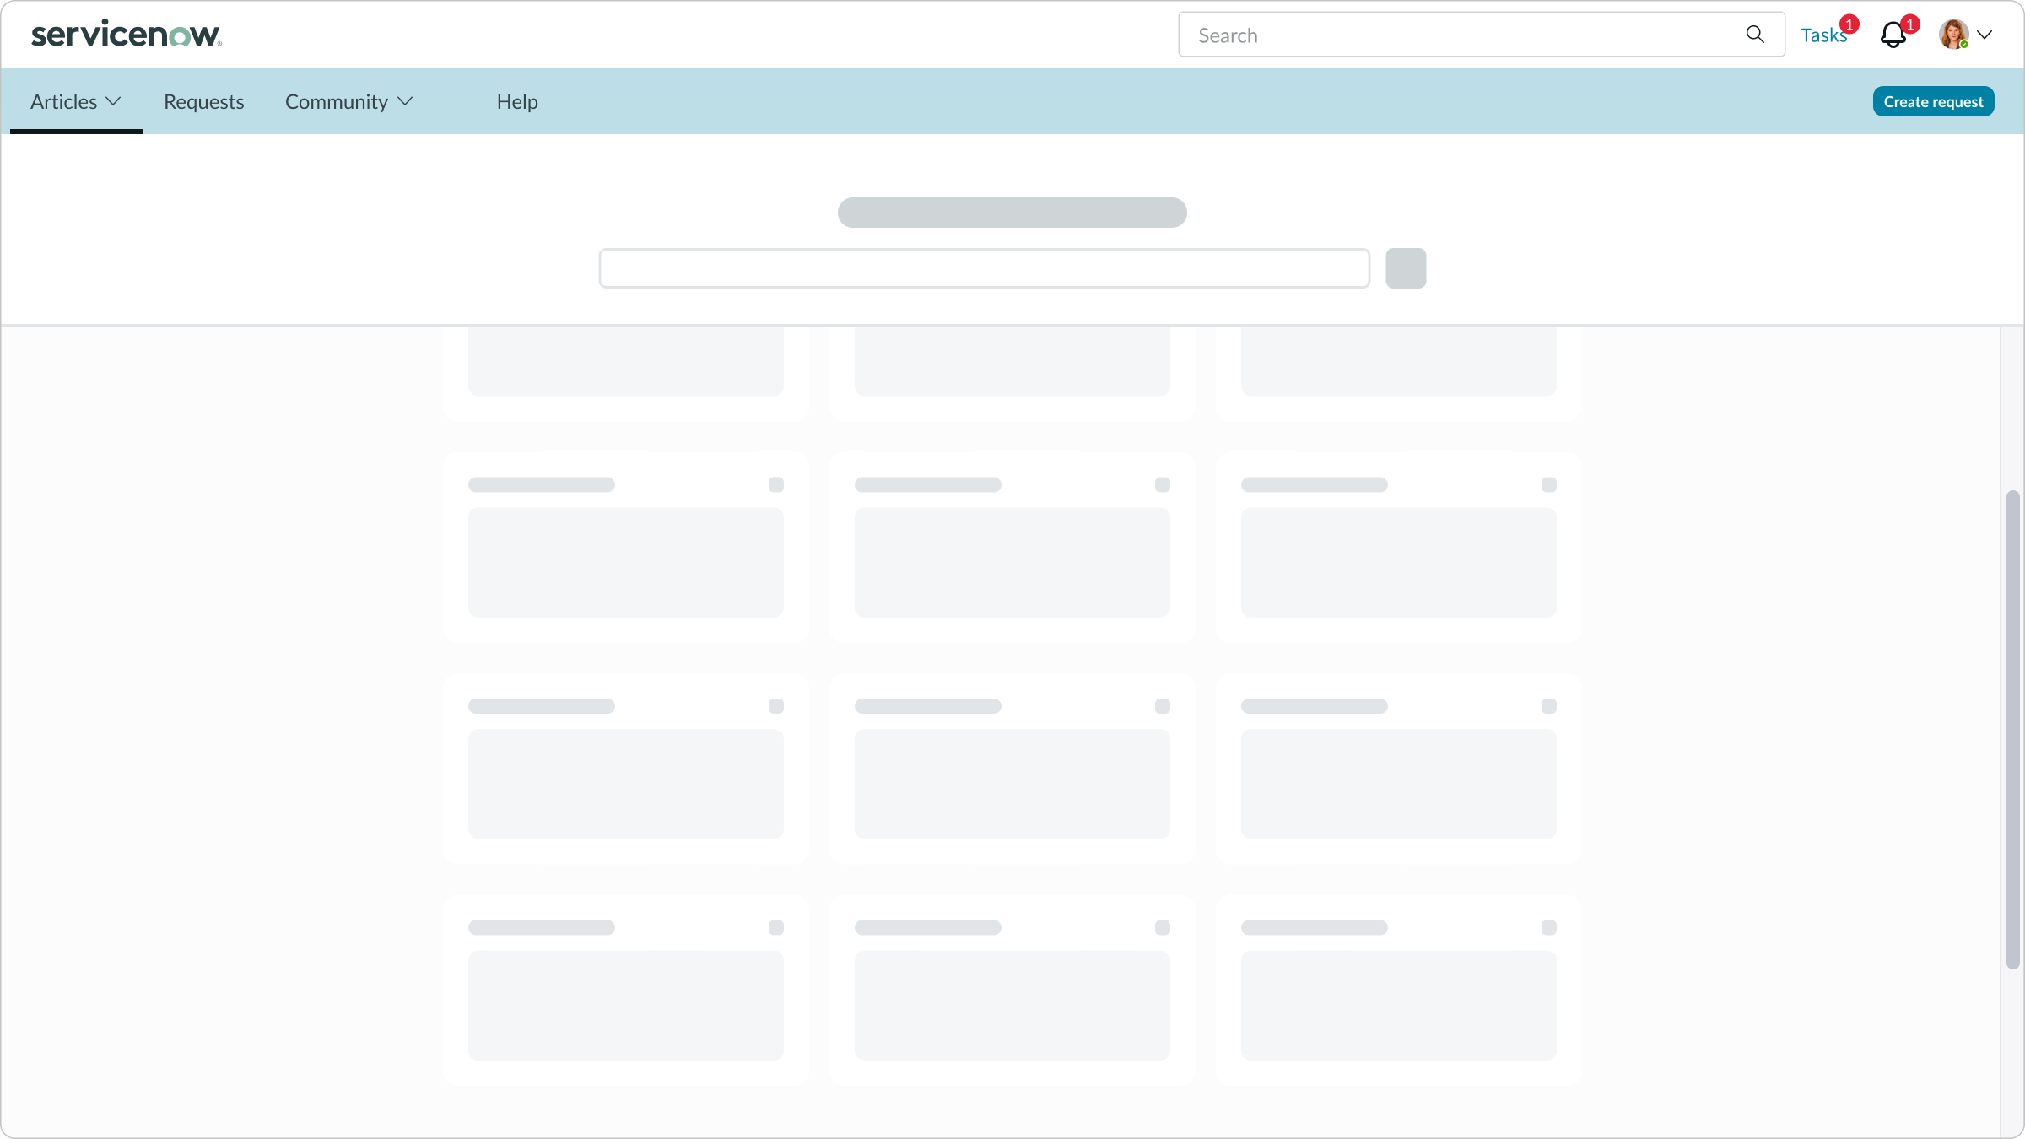Click the main page search input
This screenshot has width=2025, height=1139.
pos(983,267)
